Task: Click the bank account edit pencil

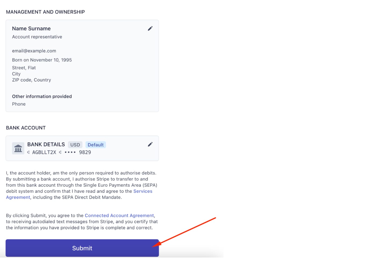Action: tap(150, 145)
